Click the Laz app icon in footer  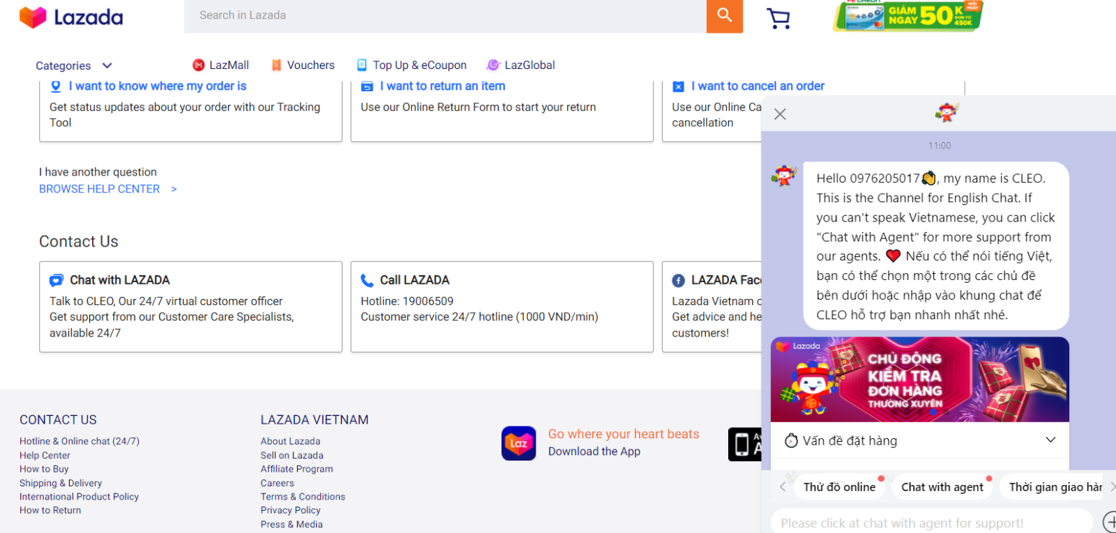518,443
